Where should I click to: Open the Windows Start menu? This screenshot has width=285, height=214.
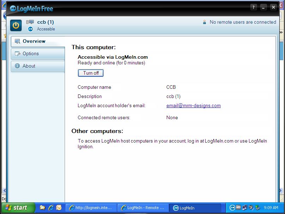tap(17, 208)
